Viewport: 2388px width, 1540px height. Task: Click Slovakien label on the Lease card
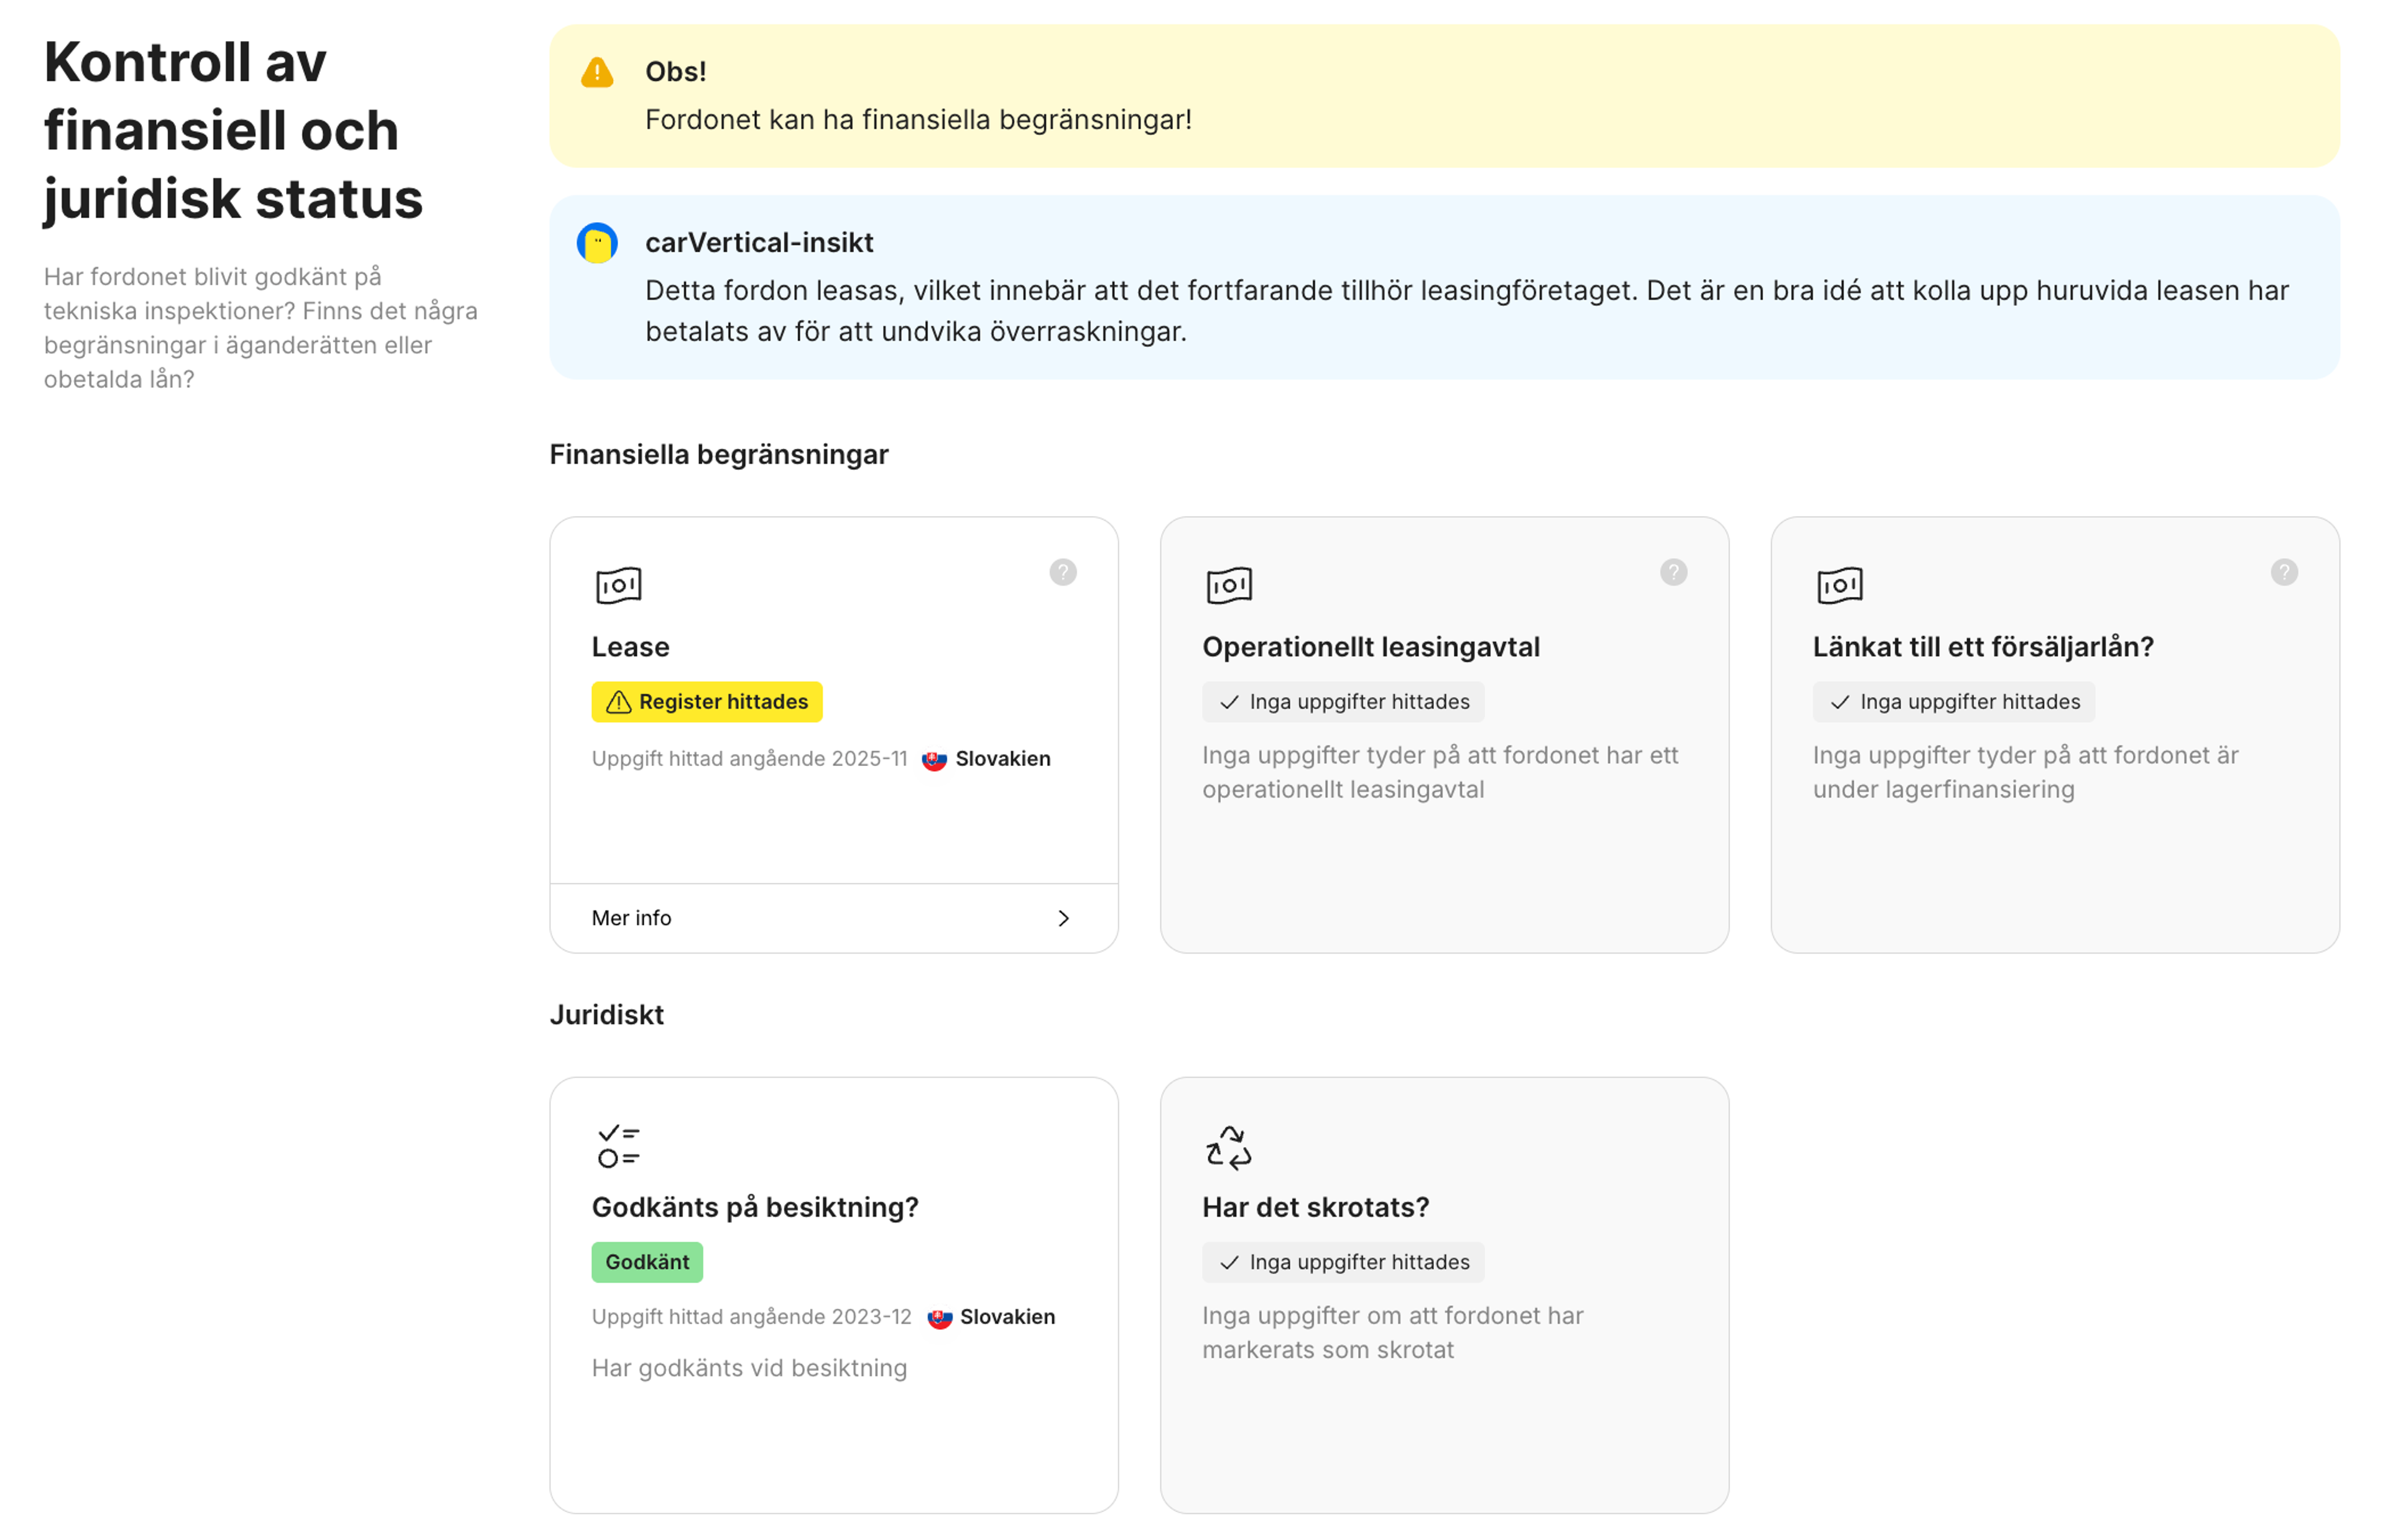(1003, 759)
